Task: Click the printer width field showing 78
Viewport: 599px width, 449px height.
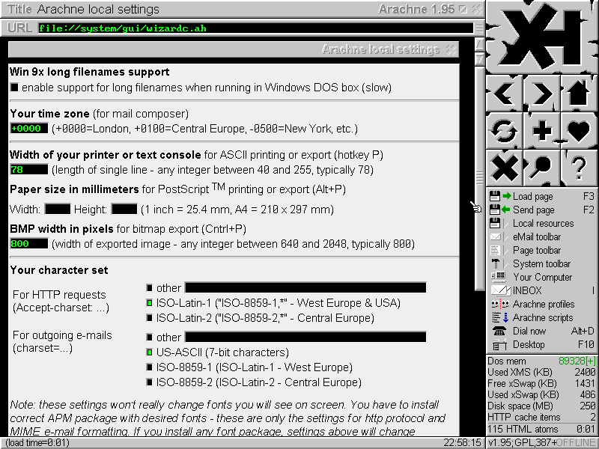Action: point(29,170)
